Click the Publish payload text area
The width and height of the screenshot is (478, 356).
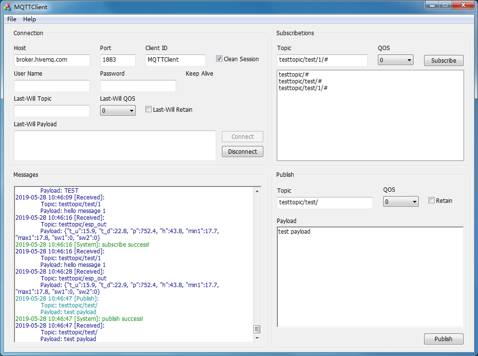pos(370,277)
